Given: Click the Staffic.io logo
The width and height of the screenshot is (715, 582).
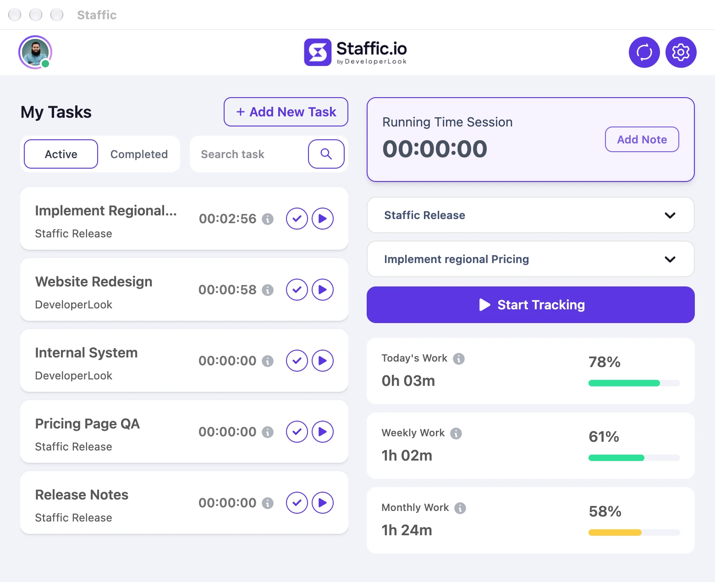Looking at the screenshot, I should click(356, 52).
